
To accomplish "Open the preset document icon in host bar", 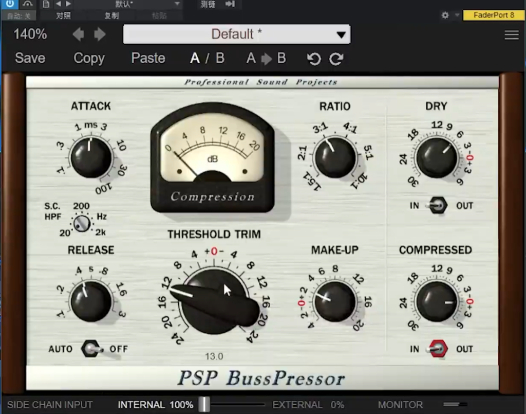I will 46,4.
